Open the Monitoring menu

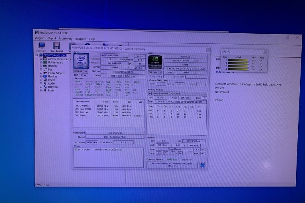click(x=66, y=39)
